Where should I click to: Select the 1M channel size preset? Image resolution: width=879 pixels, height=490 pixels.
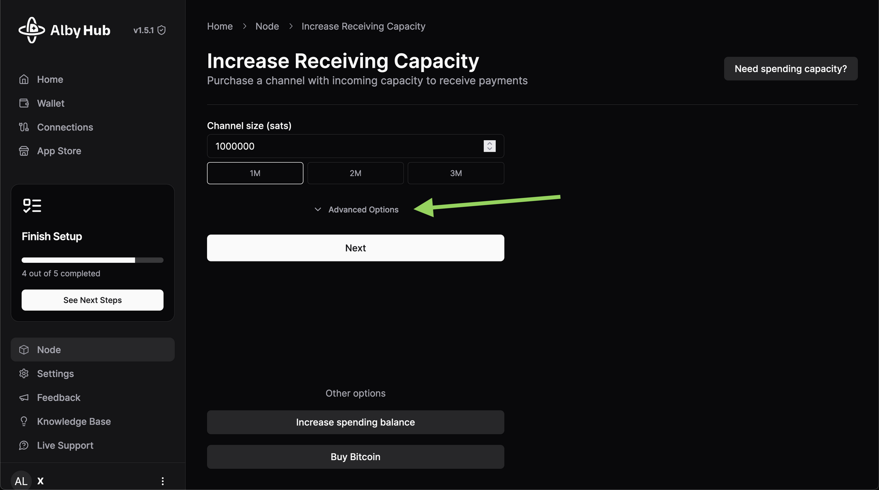[x=255, y=173]
